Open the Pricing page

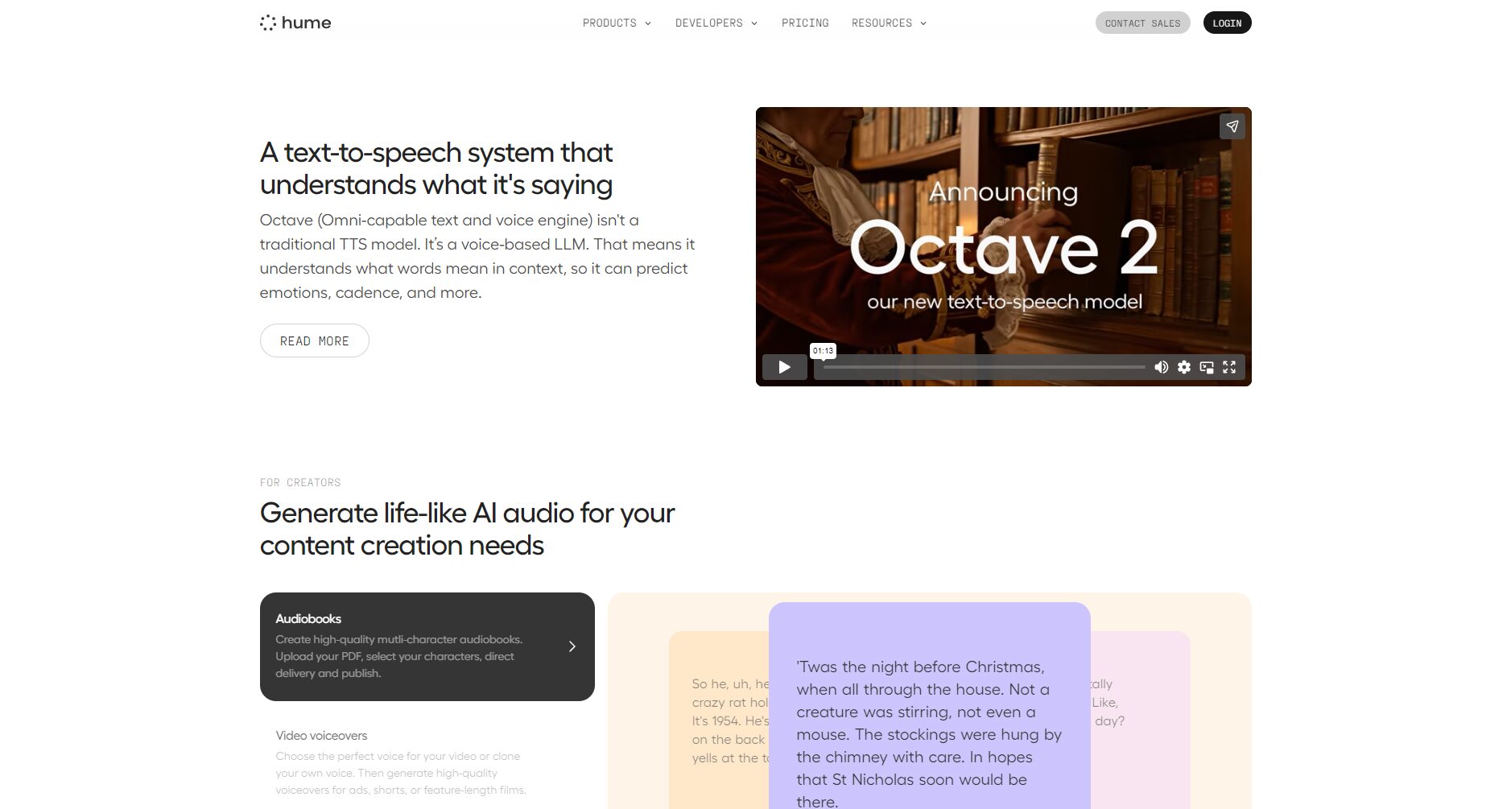click(x=805, y=23)
